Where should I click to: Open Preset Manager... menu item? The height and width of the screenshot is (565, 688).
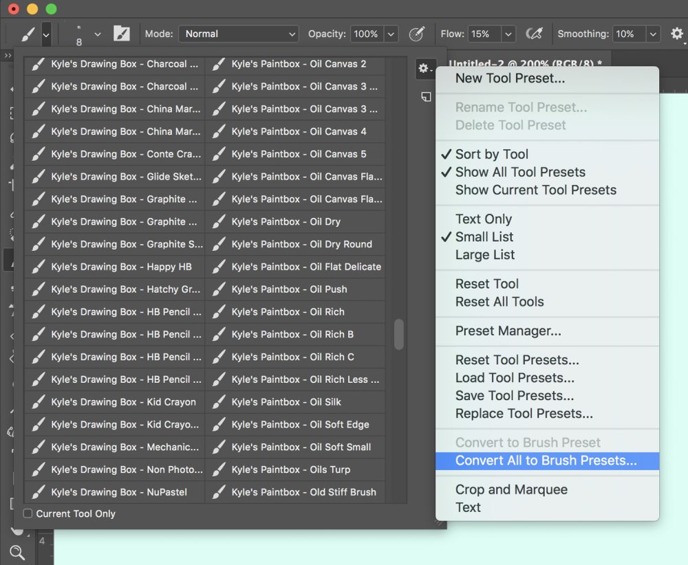pyautogui.click(x=547, y=331)
